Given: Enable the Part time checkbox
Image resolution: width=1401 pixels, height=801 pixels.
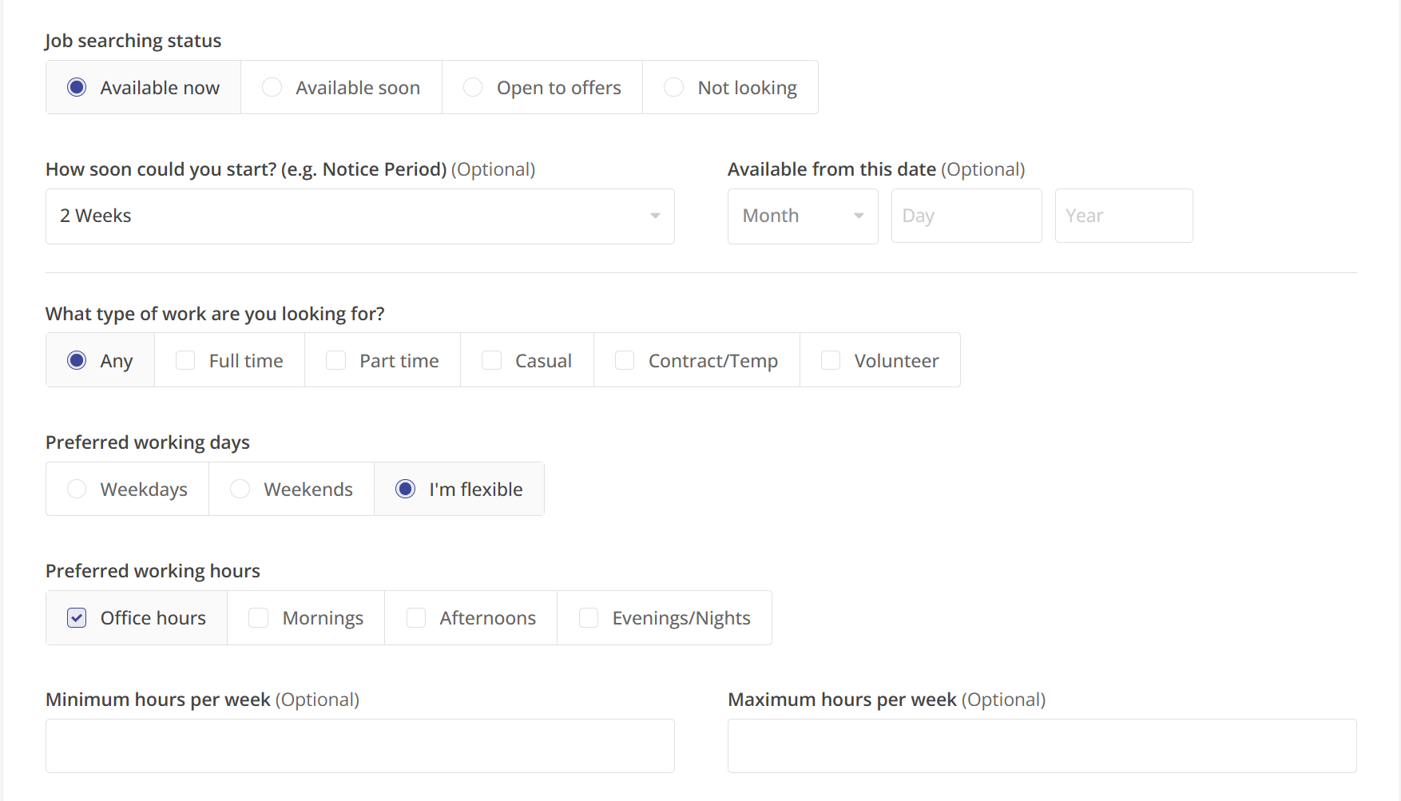Looking at the screenshot, I should coord(336,361).
